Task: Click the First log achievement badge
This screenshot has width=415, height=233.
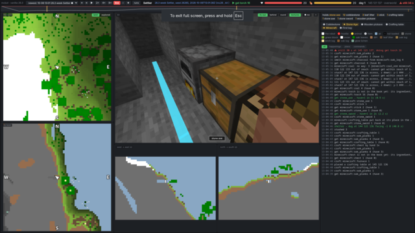Action: click(x=346, y=28)
